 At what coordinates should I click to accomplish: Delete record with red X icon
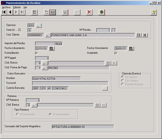(89, 12)
